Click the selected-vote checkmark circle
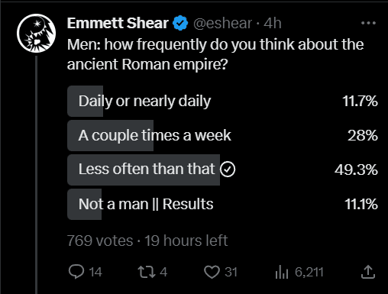 228,170
